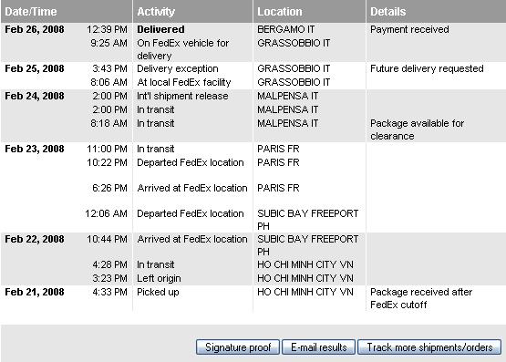Select the Activity column header

[156, 12]
